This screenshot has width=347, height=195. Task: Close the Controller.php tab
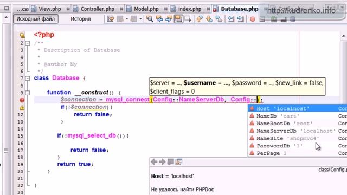[121, 9]
